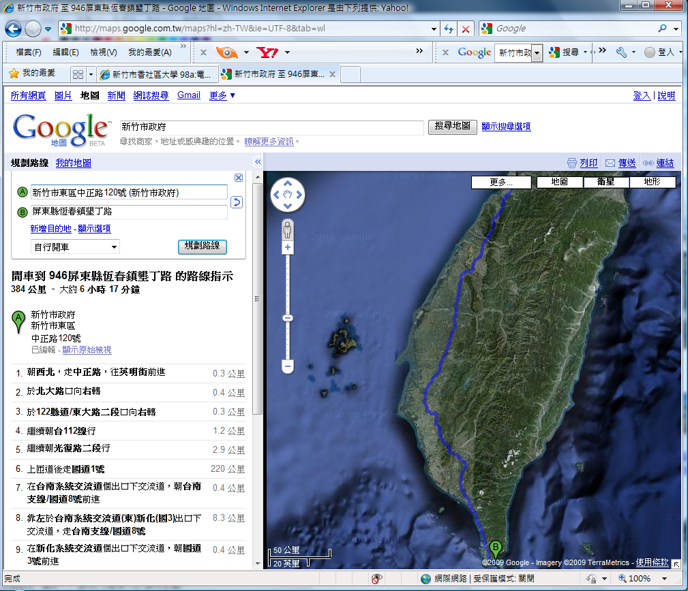Switch to 新竹市香社區大學 98a tab
Viewport: 688px width, 591px height.
click(x=157, y=74)
